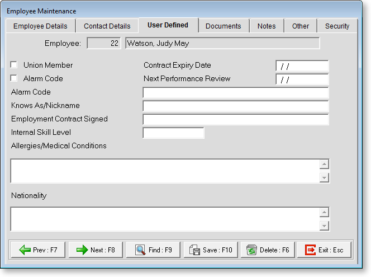Click the green Prev arrow icon
This screenshot has width=371, height=277.
[25, 250]
